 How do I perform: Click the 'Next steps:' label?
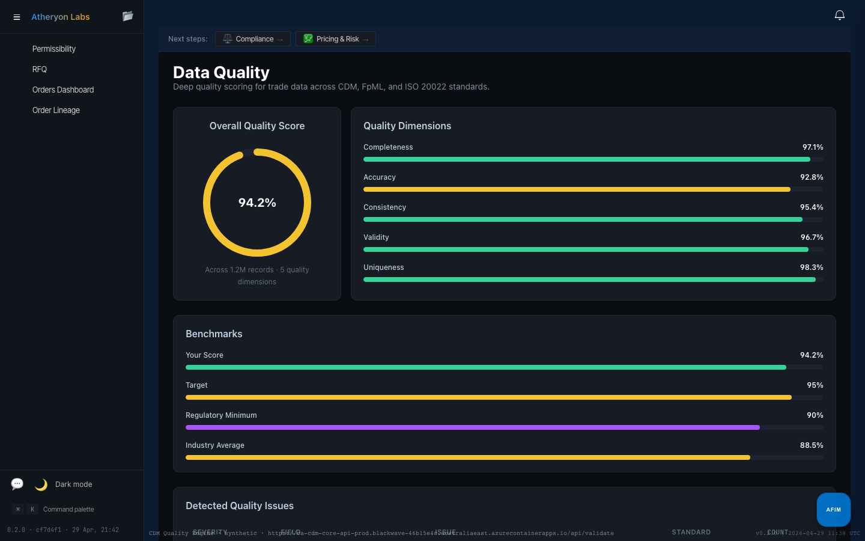(x=188, y=39)
